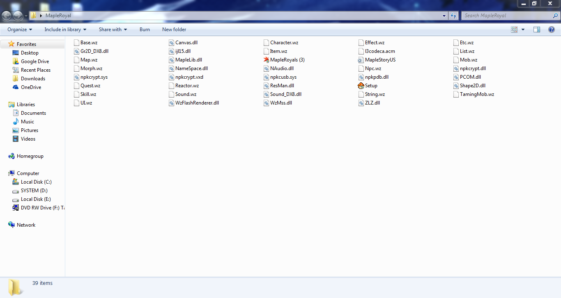Open Local Disk (E:)
The image size is (561, 298).
(x=36, y=199)
